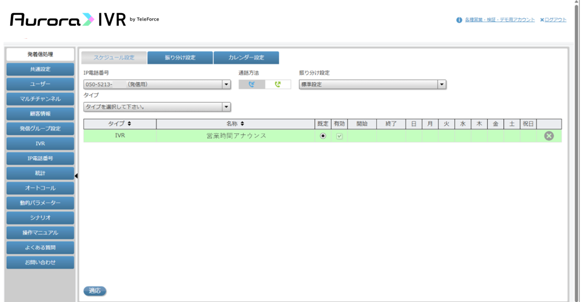Open 顧客情報 in the sidebar
The image size is (581, 302).
click(x=40, y=113)
